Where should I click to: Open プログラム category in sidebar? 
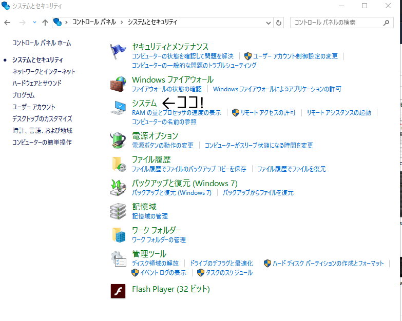[23, 95]
